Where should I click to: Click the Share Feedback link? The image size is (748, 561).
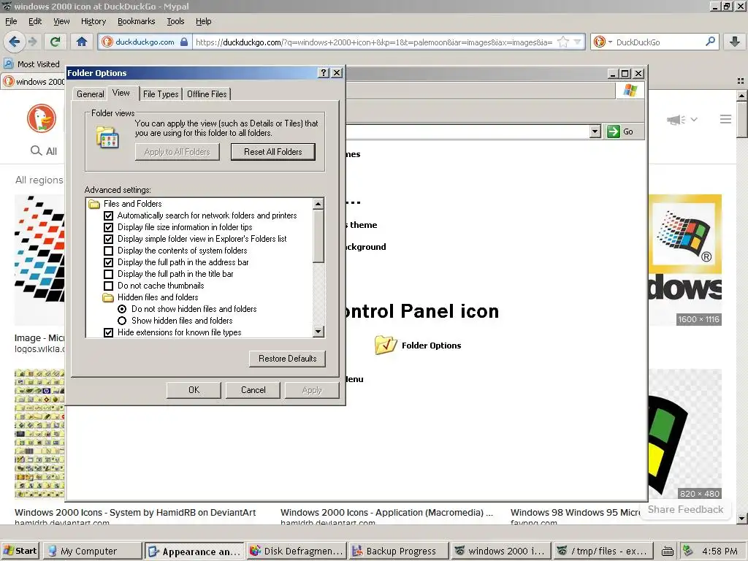[x=685, y=509]
